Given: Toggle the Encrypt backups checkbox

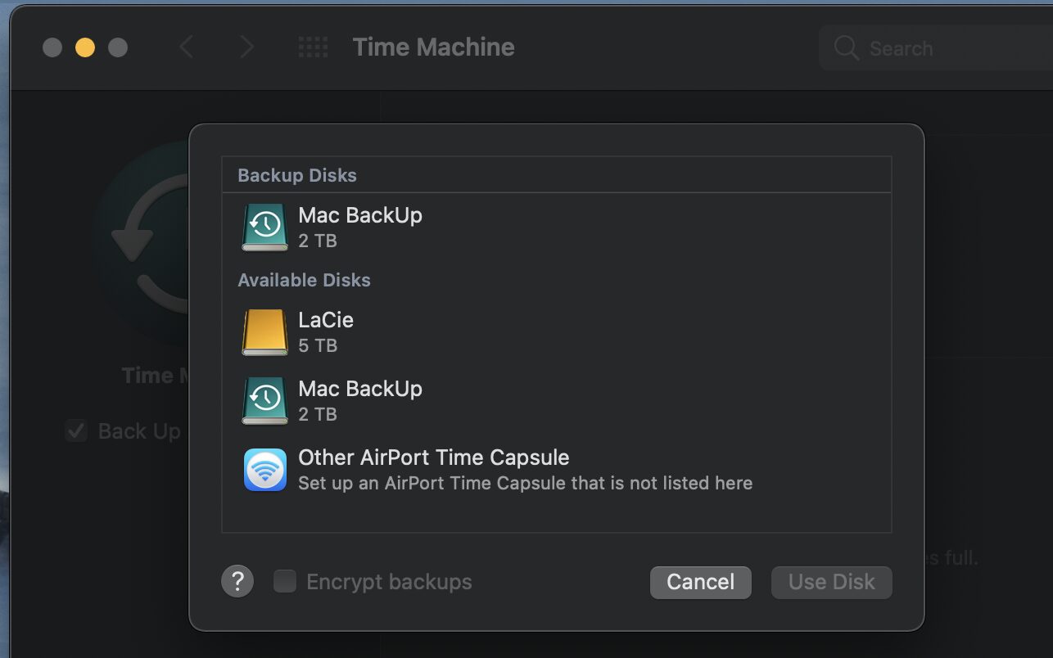Looking at the screenshot, I should [285, 582].
